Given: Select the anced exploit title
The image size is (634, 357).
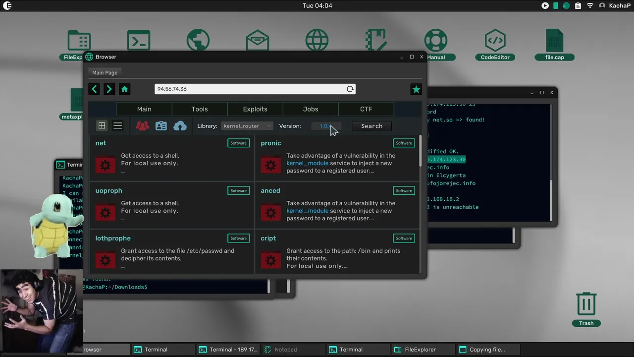Looking at the screenshot, I should click(270, 190).
